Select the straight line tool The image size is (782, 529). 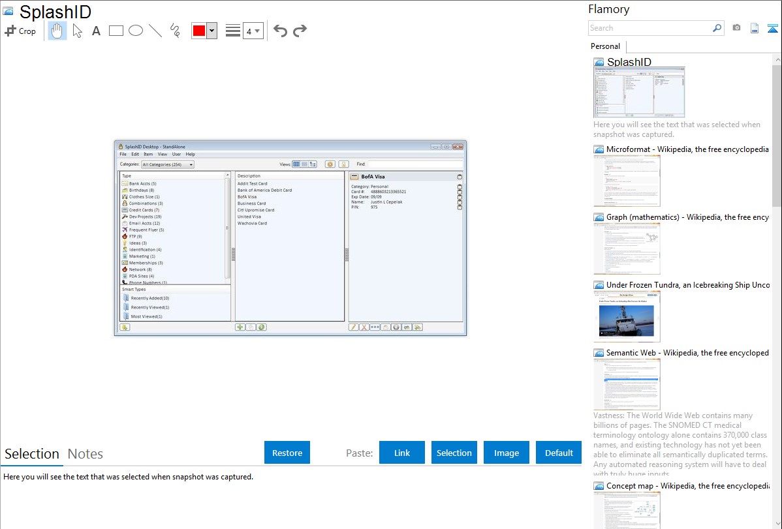[x=155, y=31]
